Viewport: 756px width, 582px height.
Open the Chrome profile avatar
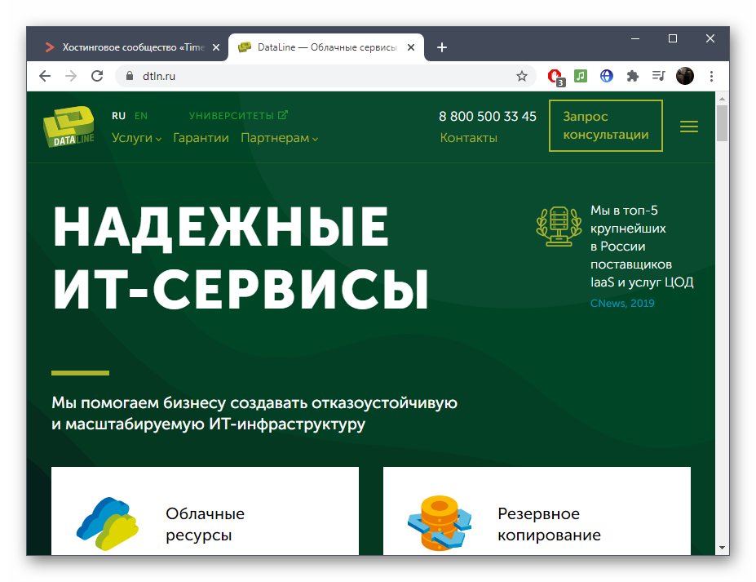click(684, 76)
